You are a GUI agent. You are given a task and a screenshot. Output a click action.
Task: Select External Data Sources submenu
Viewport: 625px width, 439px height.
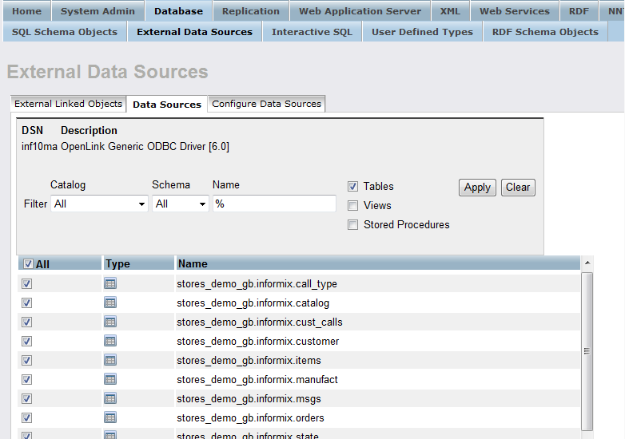(194, 31)
